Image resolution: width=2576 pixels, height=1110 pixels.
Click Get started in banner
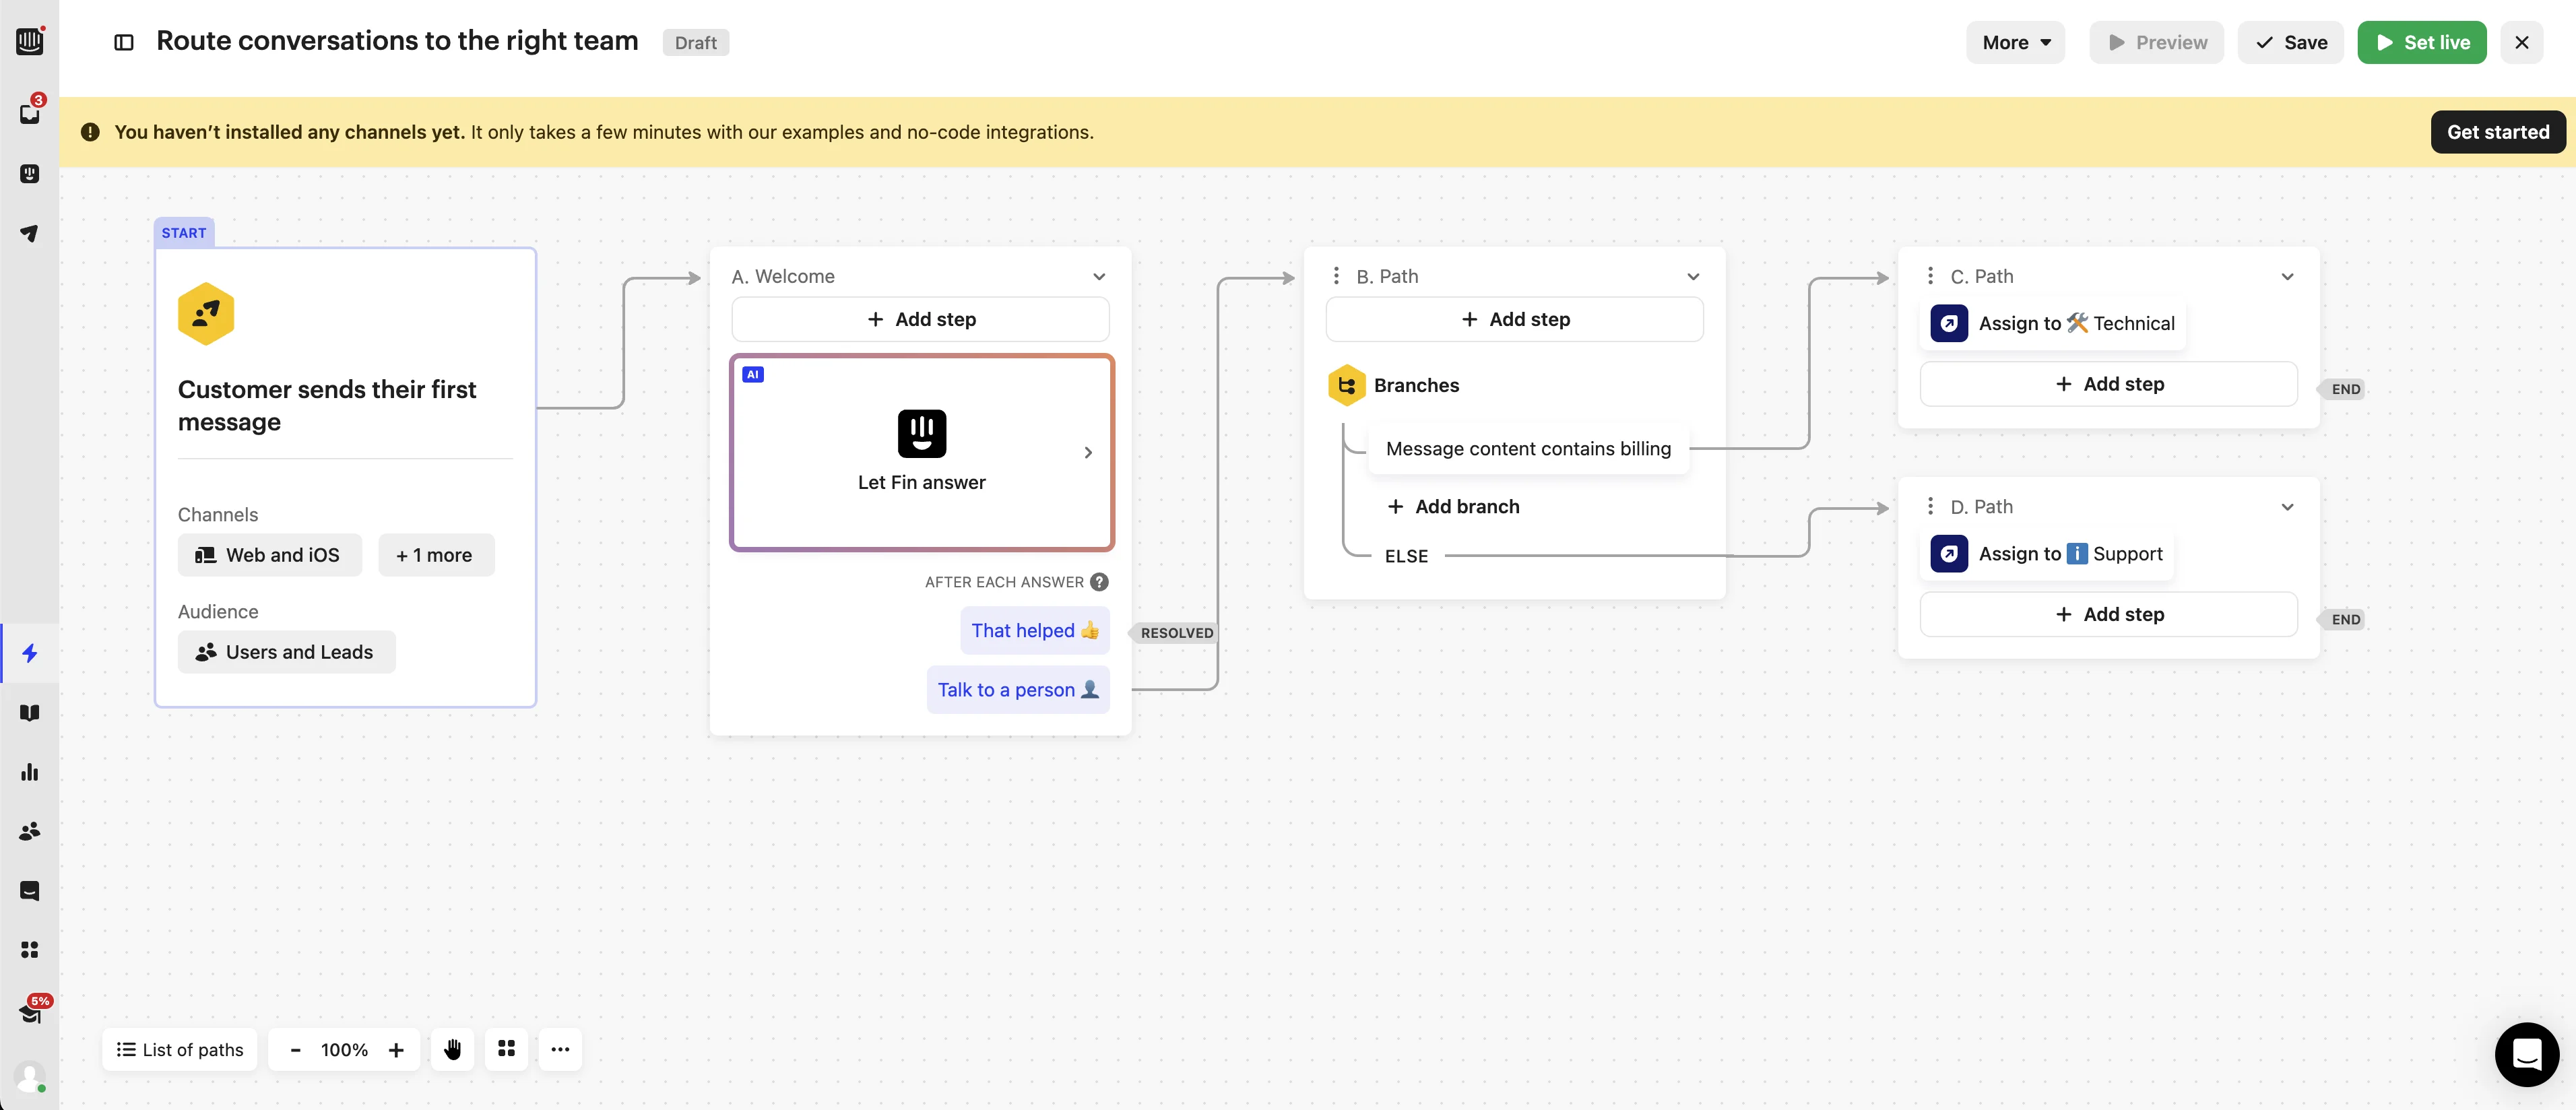(x=2497, y=132)
